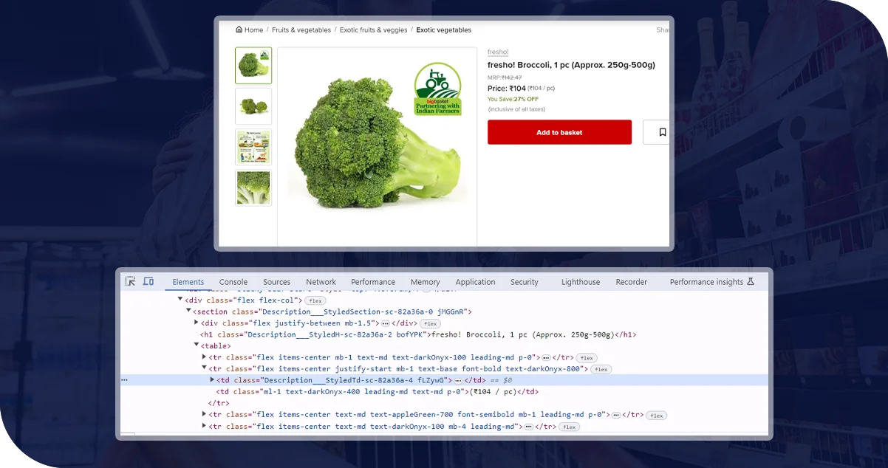Expand the text-appleGreen-700 tr row
Image resolution: width=888 pixels, height=468 pixels.
(205, 415)
